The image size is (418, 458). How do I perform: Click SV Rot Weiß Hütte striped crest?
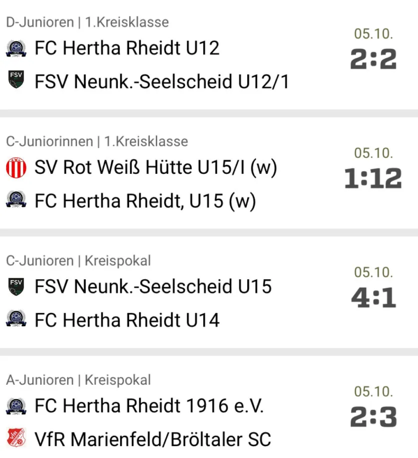pyautogui.click(x=16, y=168)
